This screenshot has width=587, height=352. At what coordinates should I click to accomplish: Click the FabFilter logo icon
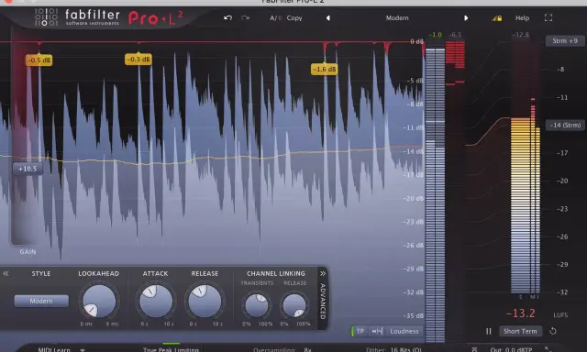[x=46, y=17]
